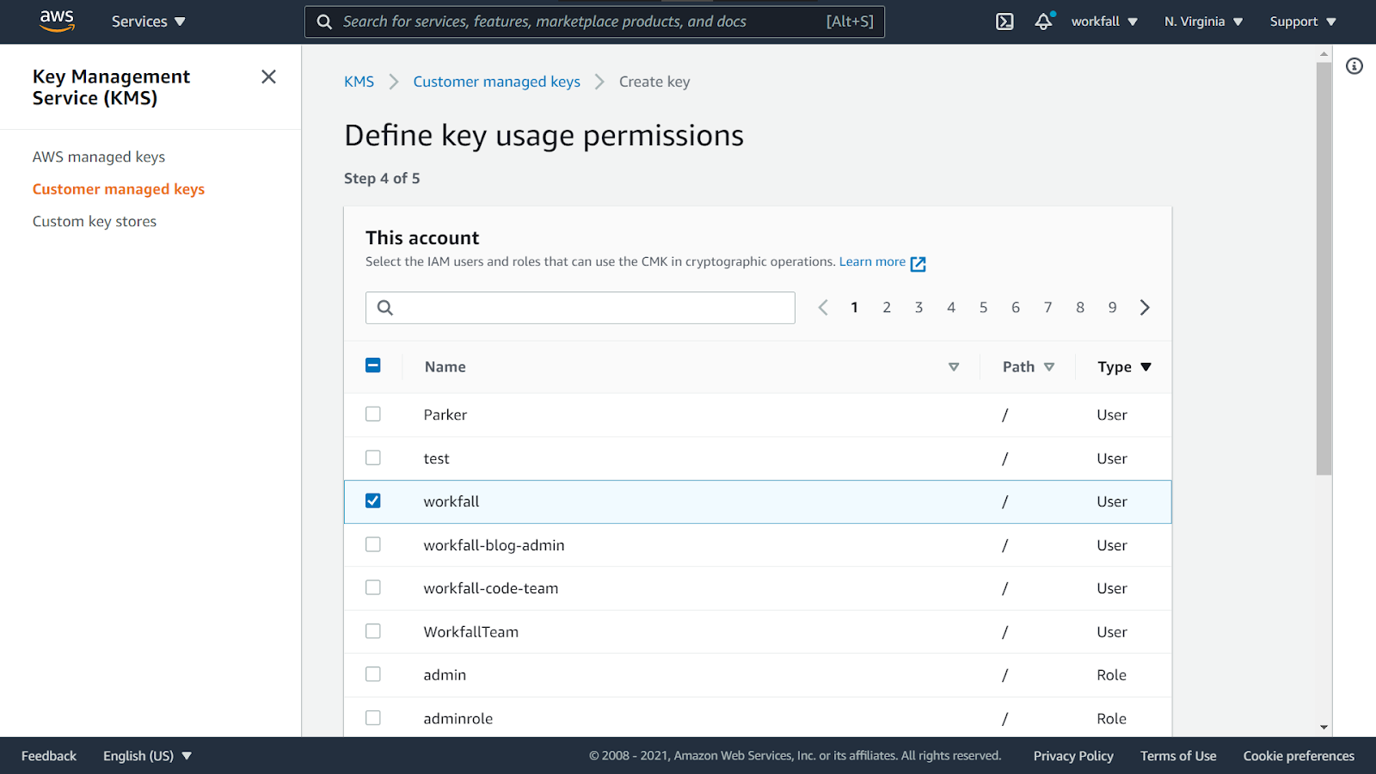The height and width of the screenshot is (774, 1376).
Task: Go to page 6 of the list
Action: pos(1016,308)
